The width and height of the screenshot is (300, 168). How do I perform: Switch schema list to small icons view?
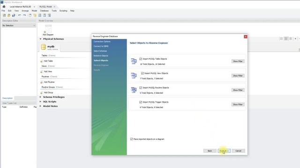pos(286,39)
